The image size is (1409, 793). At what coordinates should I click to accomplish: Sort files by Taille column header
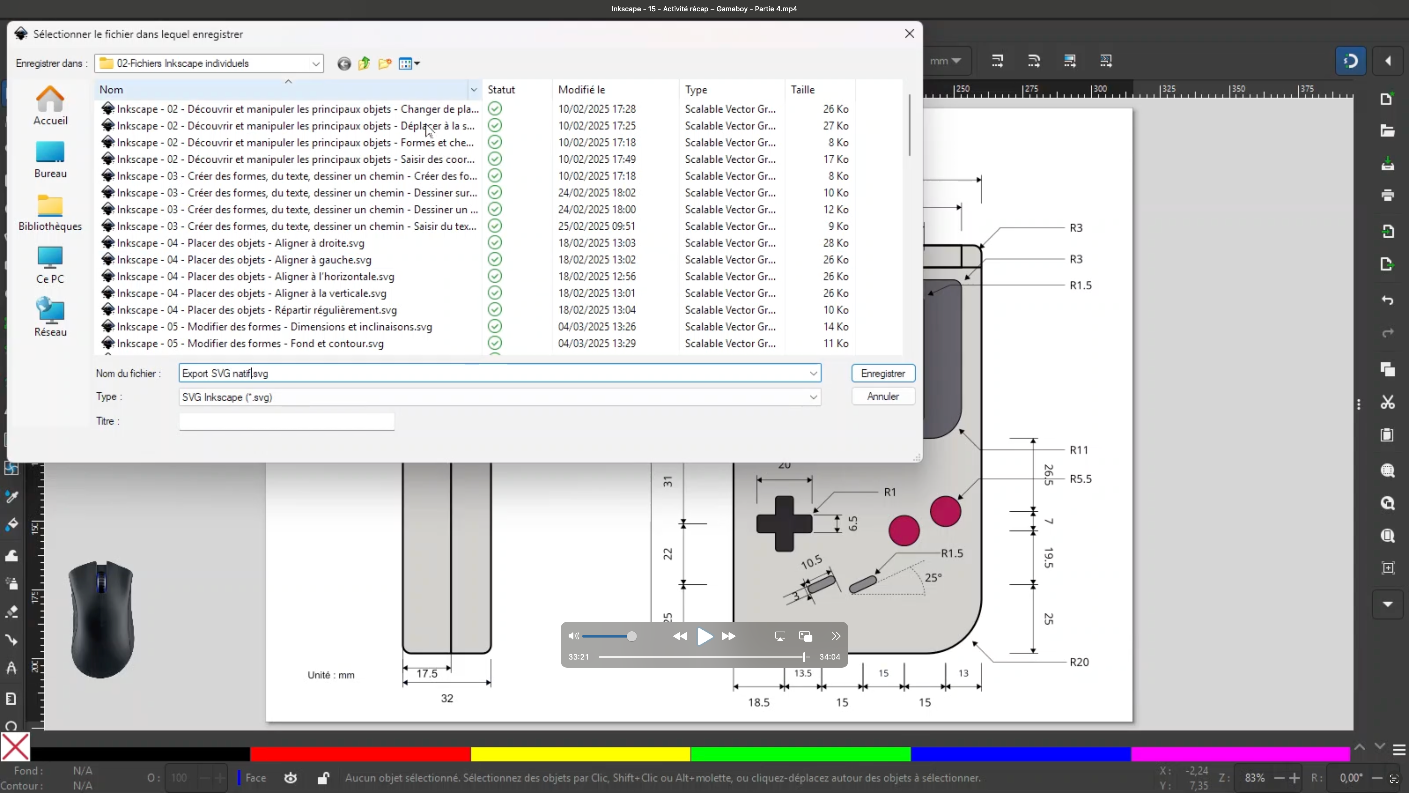coord(802,90)
